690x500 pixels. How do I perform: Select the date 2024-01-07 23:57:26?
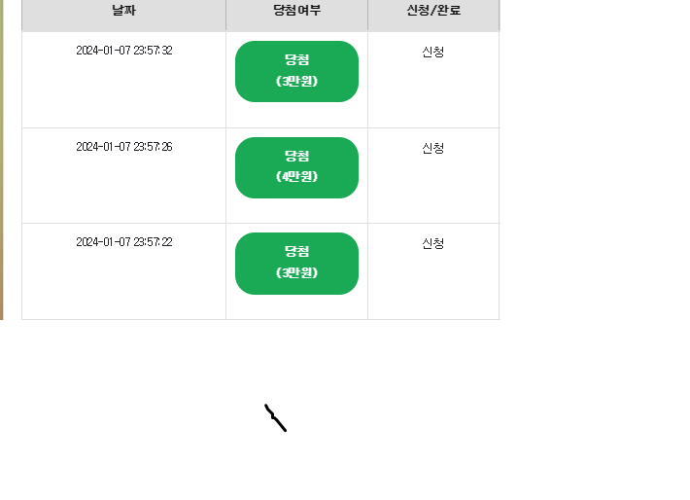(124, 147)
